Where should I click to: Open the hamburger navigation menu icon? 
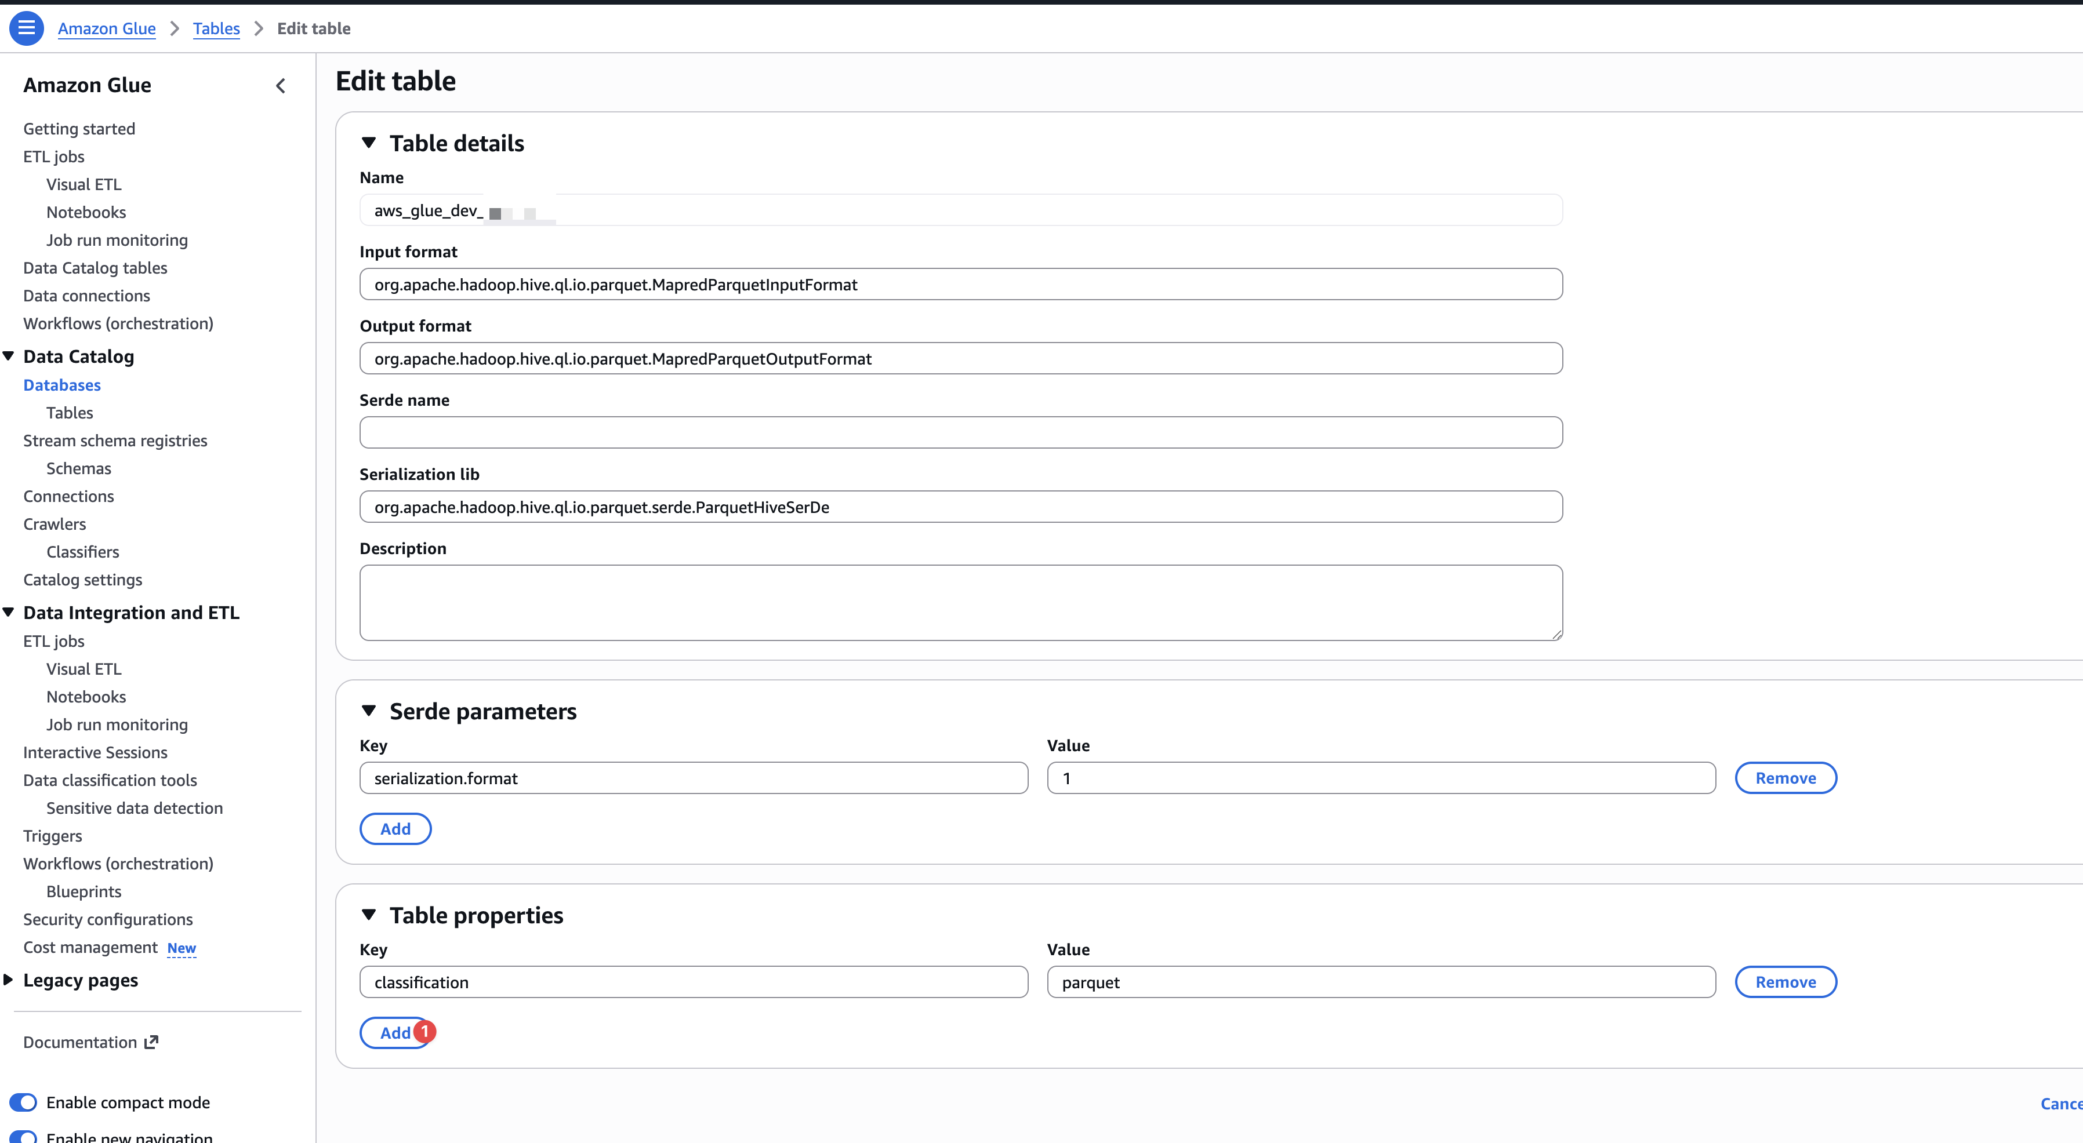coord(26,28)
